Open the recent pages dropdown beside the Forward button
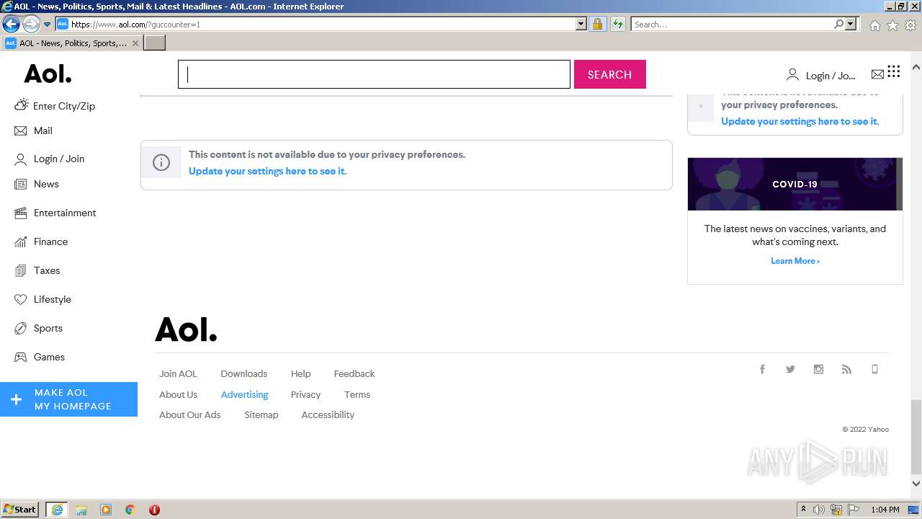This screenshot has height=519, width=922. pyautogui.click(x=48, y=25)
